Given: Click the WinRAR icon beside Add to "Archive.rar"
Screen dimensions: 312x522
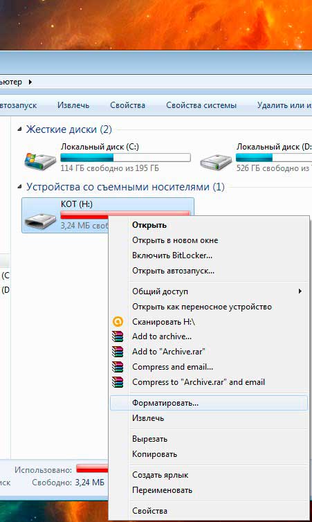Looking at the screenshot, I should coord(118,352).
